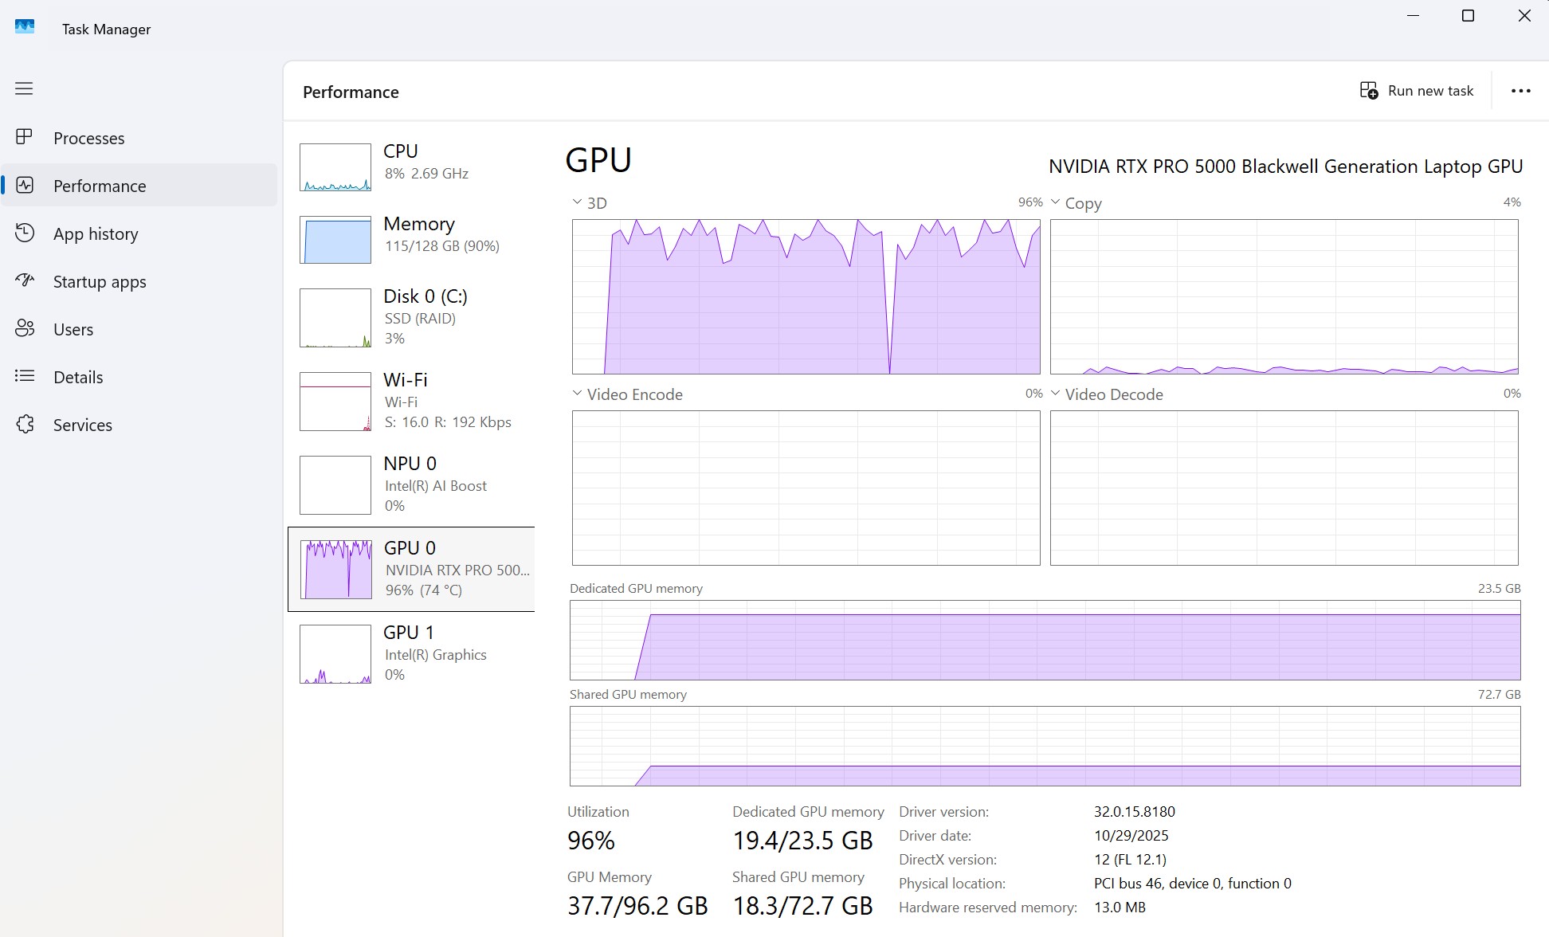This screenshot has width=1549, height=937.
Task: Select the CPU performance thumbnail
Action: click(x=335, y=167)
